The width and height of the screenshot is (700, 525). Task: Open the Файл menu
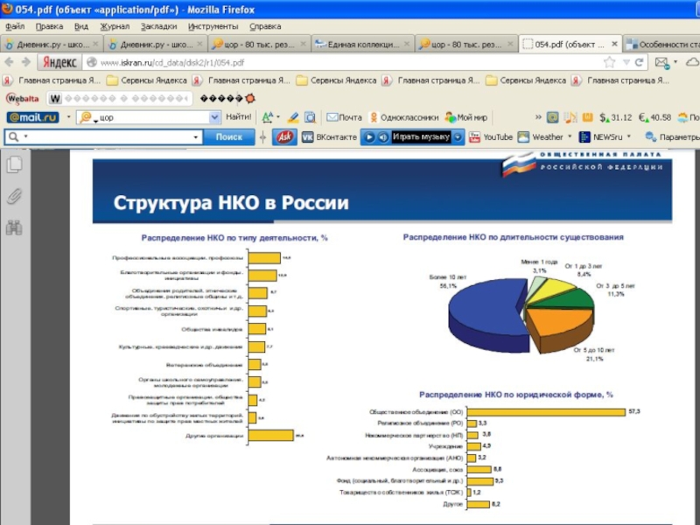(15, 26)
